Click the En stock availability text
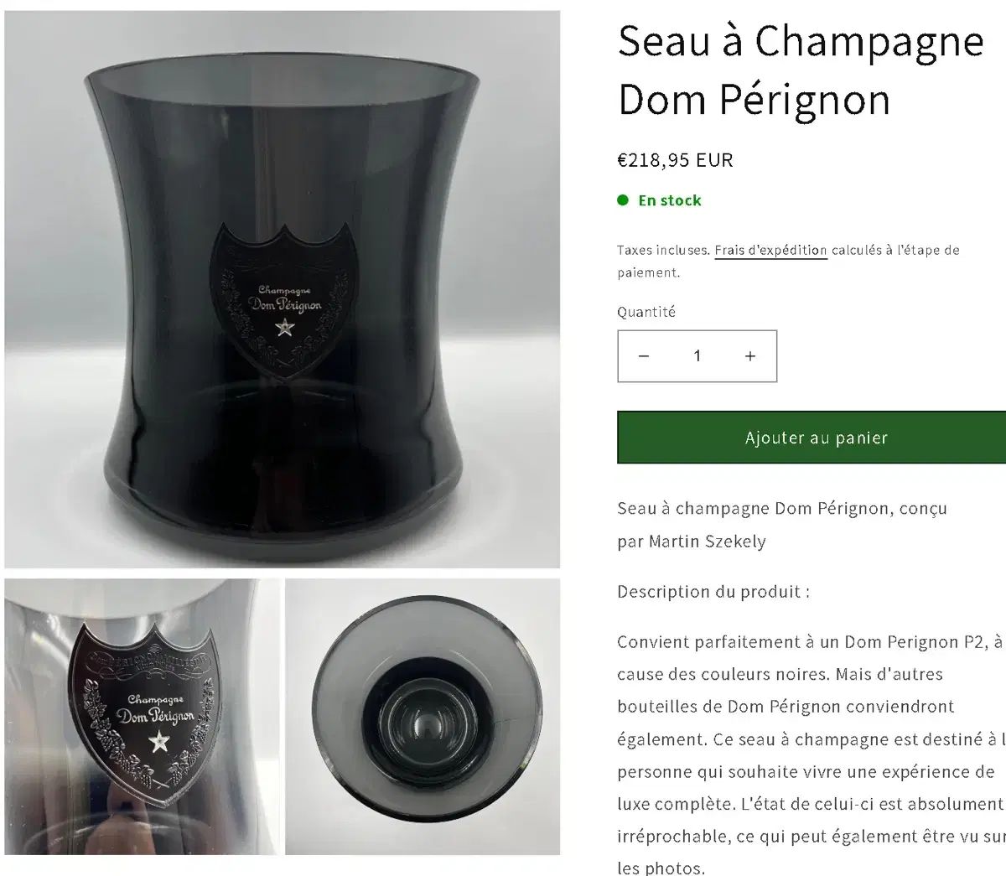The width and height of the screenshot is (1006, 876). tap(670, 200)
